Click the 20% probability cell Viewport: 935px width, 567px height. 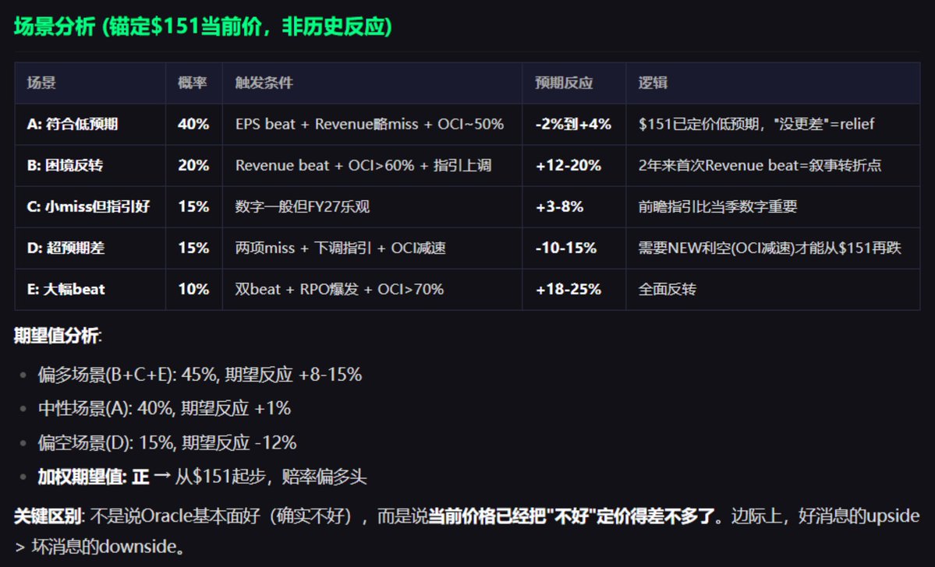click(x=193, y=165)
